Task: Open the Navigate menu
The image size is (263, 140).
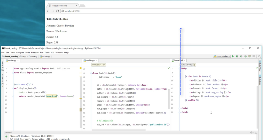Action: (x=20, y=52)
